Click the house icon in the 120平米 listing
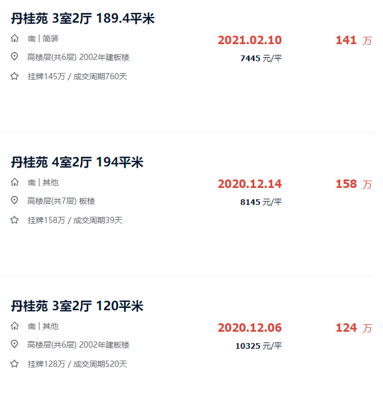This screenshot has width=383, height=398. [15, 326]
